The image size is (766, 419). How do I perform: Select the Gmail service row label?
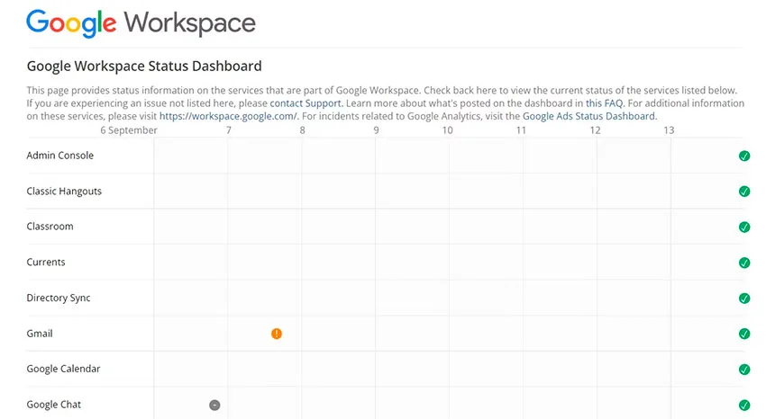[40, 334]
